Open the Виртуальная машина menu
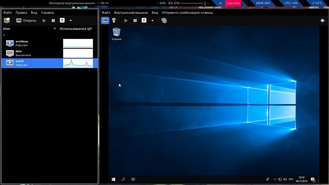The height and width of the screenshot is (185, 329). tap(131, 13)
